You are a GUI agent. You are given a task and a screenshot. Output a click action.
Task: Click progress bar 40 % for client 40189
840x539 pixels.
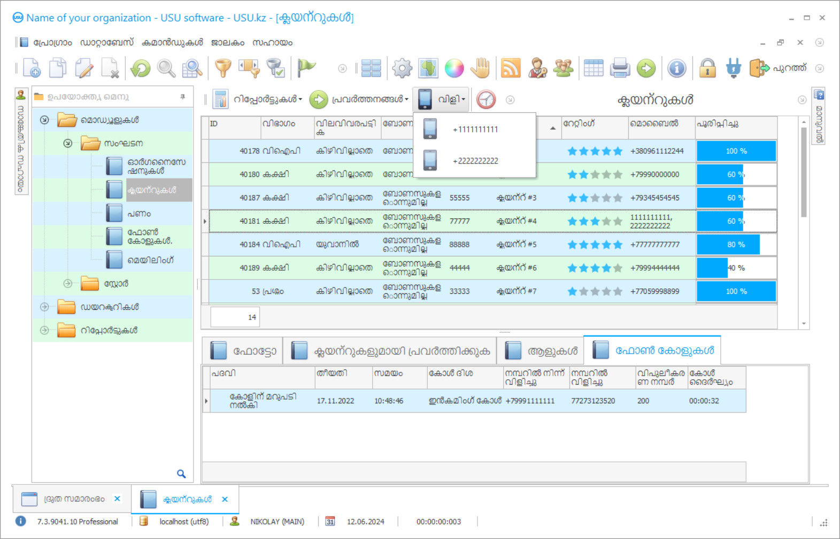coord(736,268)
